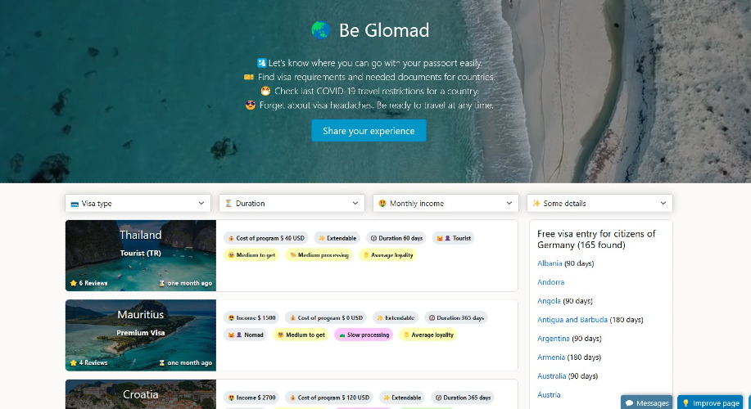Image resolution: width=751 pixels, height=409 pixels.
Task: Click Mauritius Medium to get tag
Action: point(301,335)
